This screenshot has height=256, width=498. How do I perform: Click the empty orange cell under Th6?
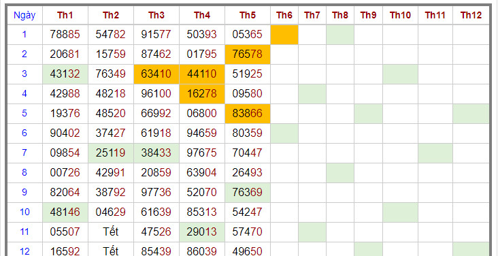pyautogui.click(x=284, y=35)
